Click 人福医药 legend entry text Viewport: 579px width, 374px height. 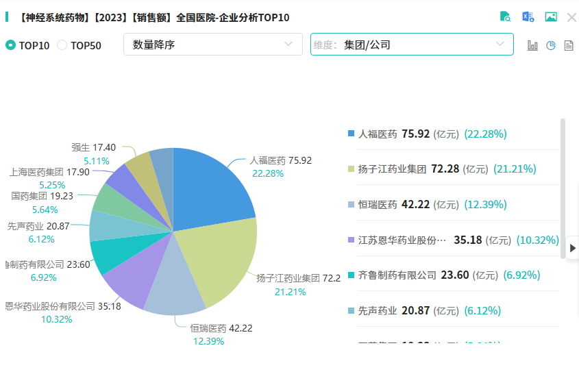pos(378,134)
